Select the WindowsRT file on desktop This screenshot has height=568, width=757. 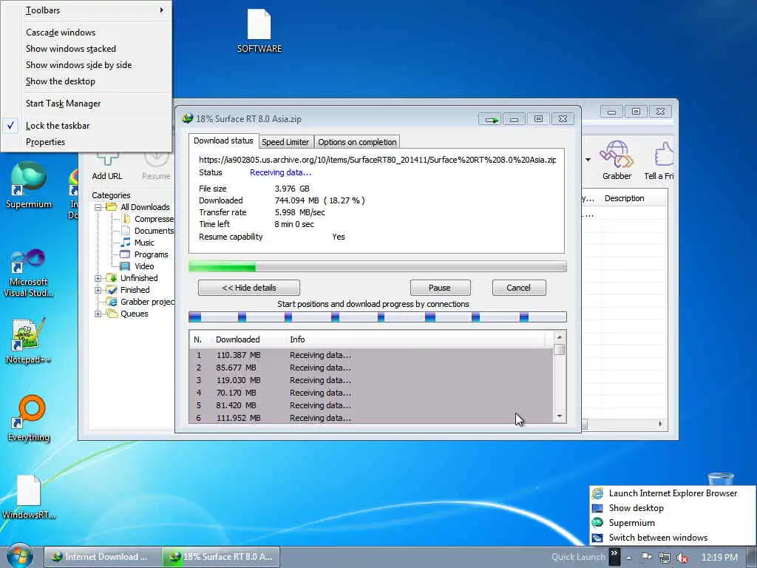tap(29, 497)
